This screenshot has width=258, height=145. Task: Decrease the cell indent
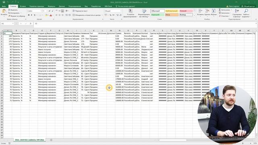point(67,15)
